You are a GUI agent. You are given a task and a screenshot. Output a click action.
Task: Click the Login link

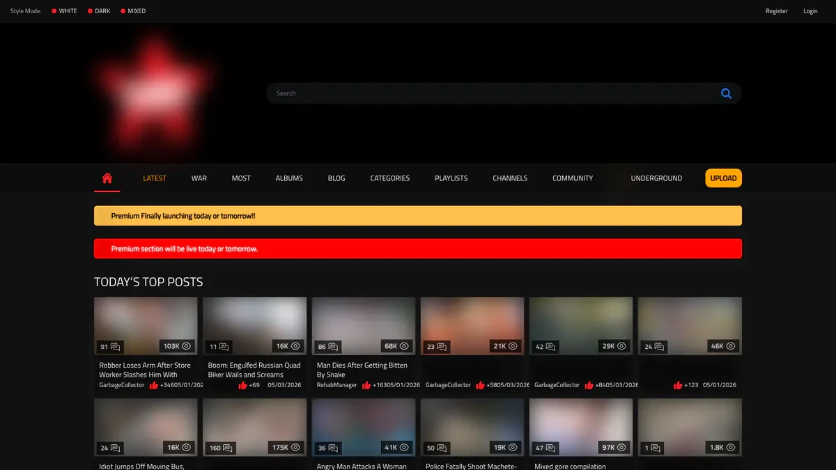[x=810, y=11]
